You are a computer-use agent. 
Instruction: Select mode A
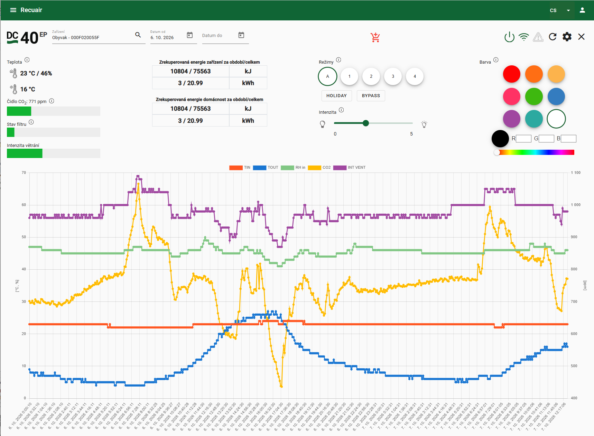(x=327, y=76)
